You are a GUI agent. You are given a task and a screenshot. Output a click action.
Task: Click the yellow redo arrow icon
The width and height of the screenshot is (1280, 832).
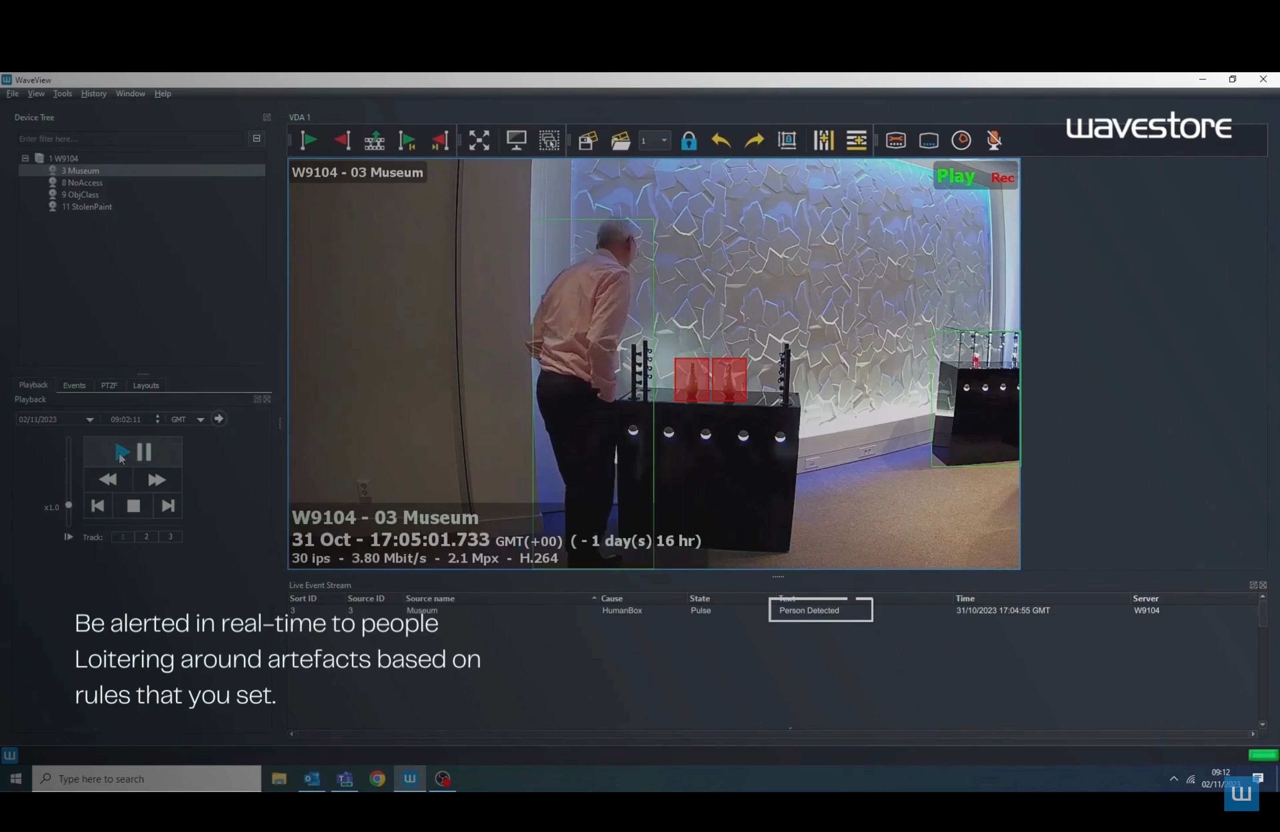tap(754, 141)
